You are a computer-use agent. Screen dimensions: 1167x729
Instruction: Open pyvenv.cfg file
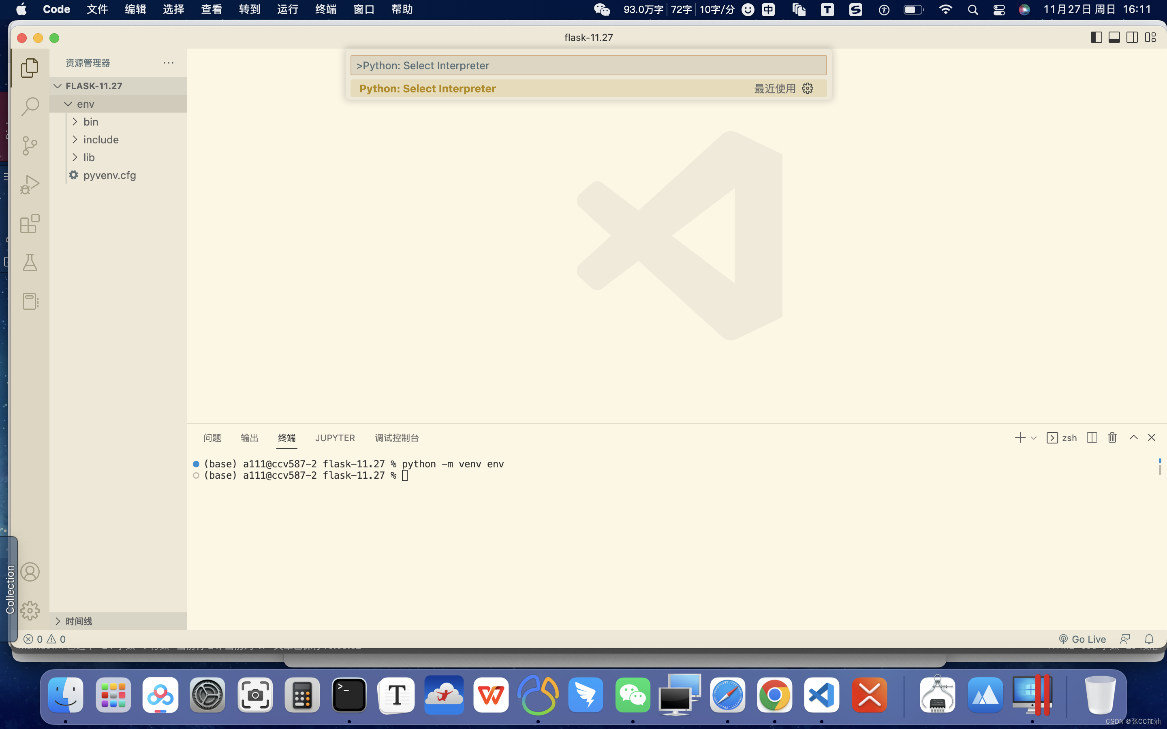pyautogui.click(x=118, y=175)
